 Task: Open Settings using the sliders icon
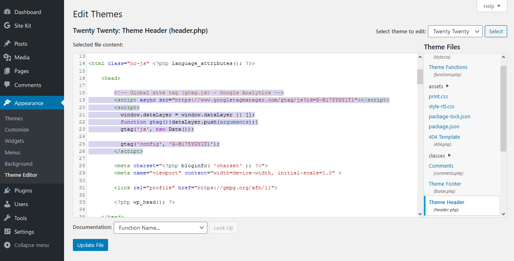(x=9, y=231)
